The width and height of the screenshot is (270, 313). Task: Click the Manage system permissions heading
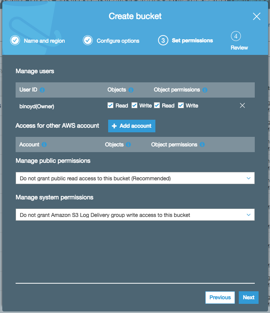pos(54,197)
